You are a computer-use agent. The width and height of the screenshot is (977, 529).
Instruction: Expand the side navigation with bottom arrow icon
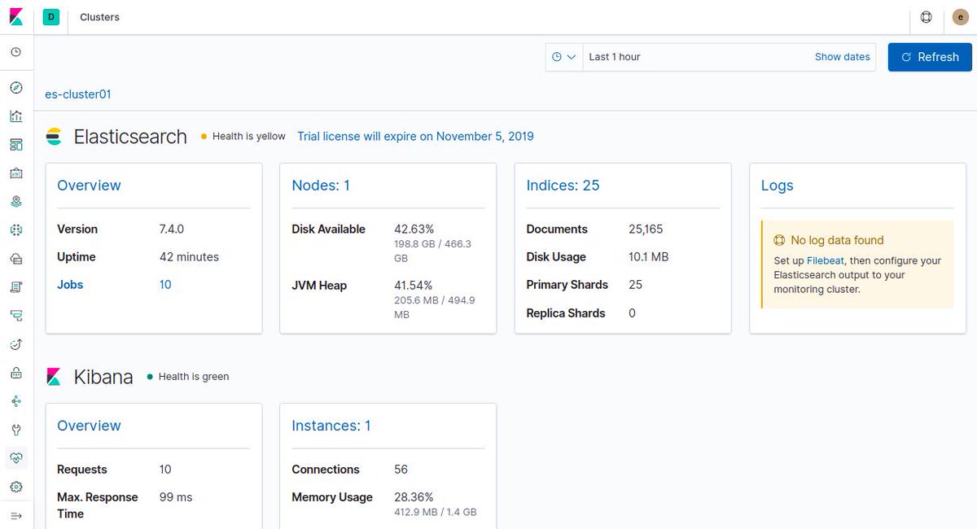[x=16, y=515]
